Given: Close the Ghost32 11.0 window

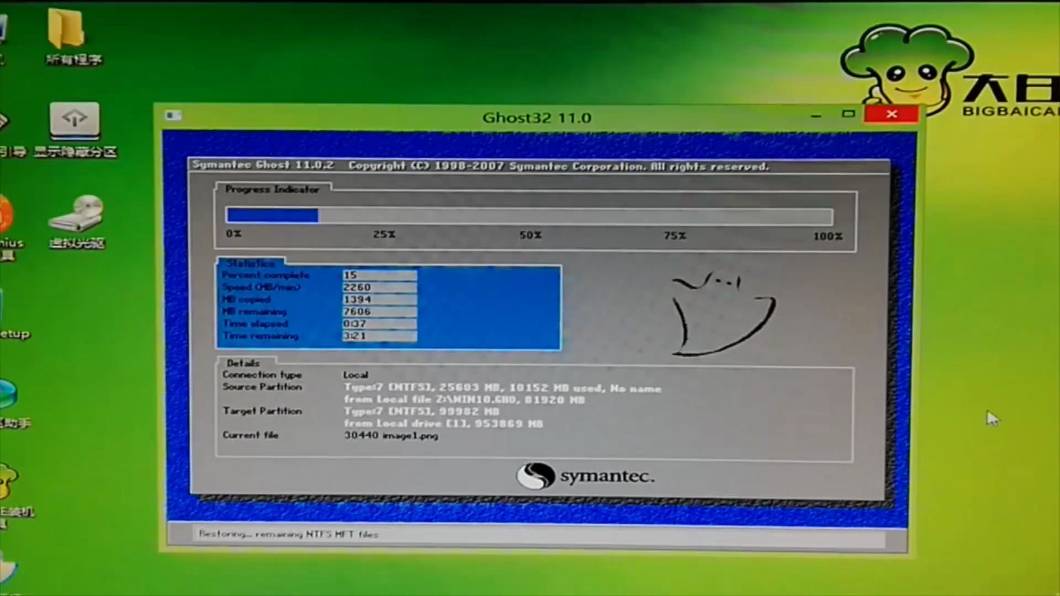Looking at the screenshot, I should pyautogui.click(x=892, y=114).
